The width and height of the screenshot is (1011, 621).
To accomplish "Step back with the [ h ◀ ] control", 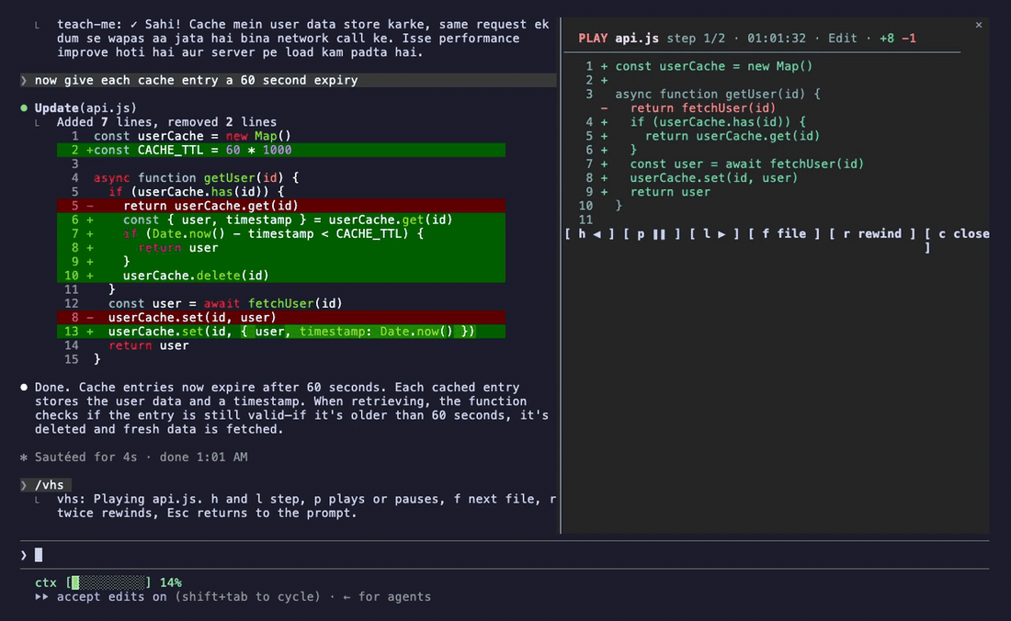I will click(589, 234).
